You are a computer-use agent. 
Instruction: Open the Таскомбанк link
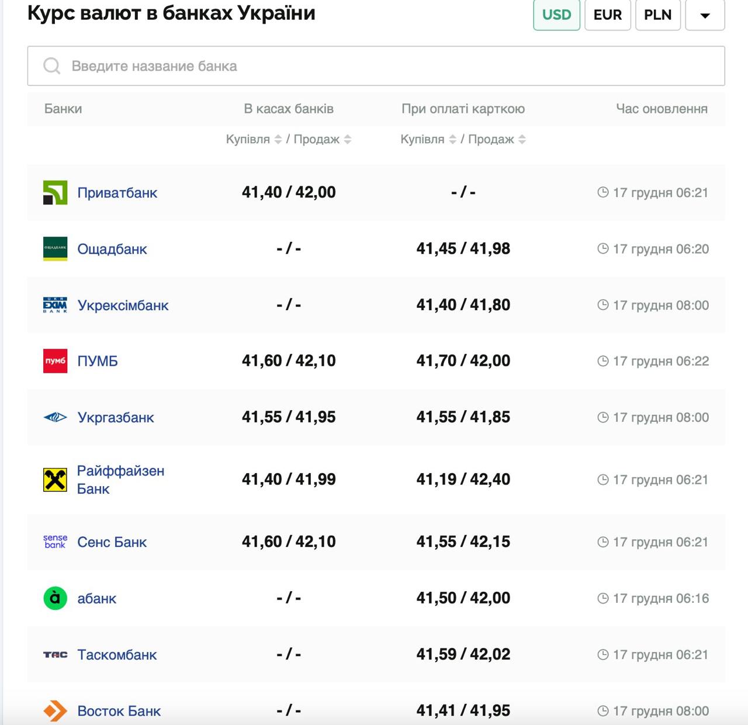(117, 655)
